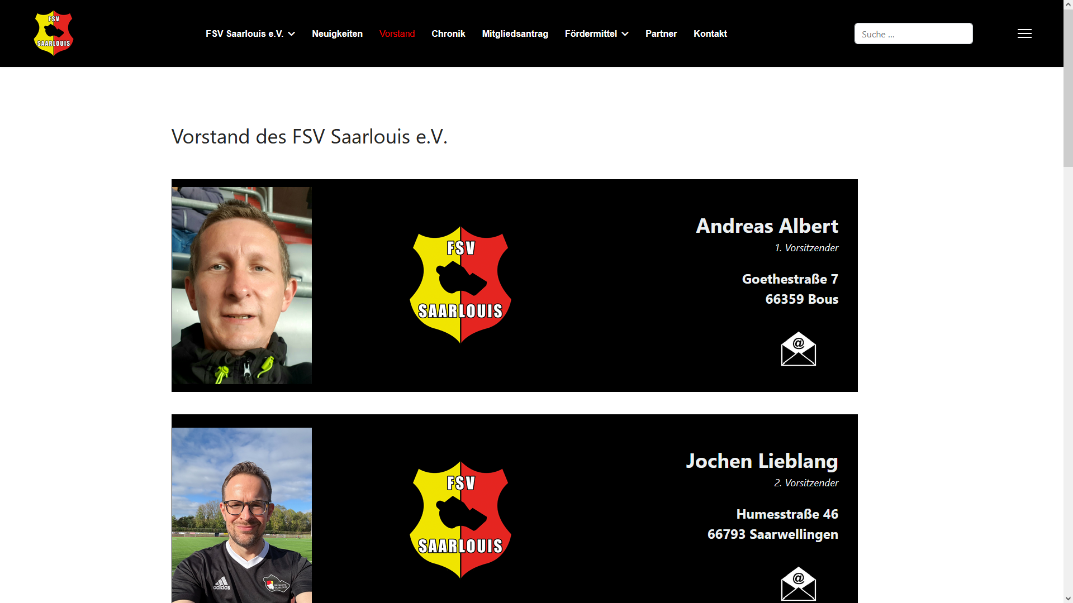Click Andreas Albert's portrait photo
1073x603 pixels.
pos(242,285)
